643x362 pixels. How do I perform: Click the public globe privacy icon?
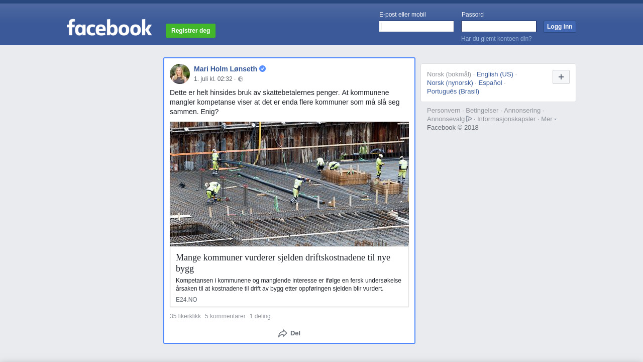[241, 79]
